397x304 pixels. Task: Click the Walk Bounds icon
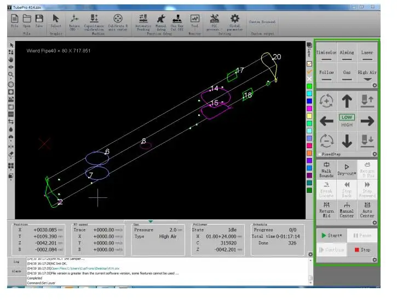(326, 169)
